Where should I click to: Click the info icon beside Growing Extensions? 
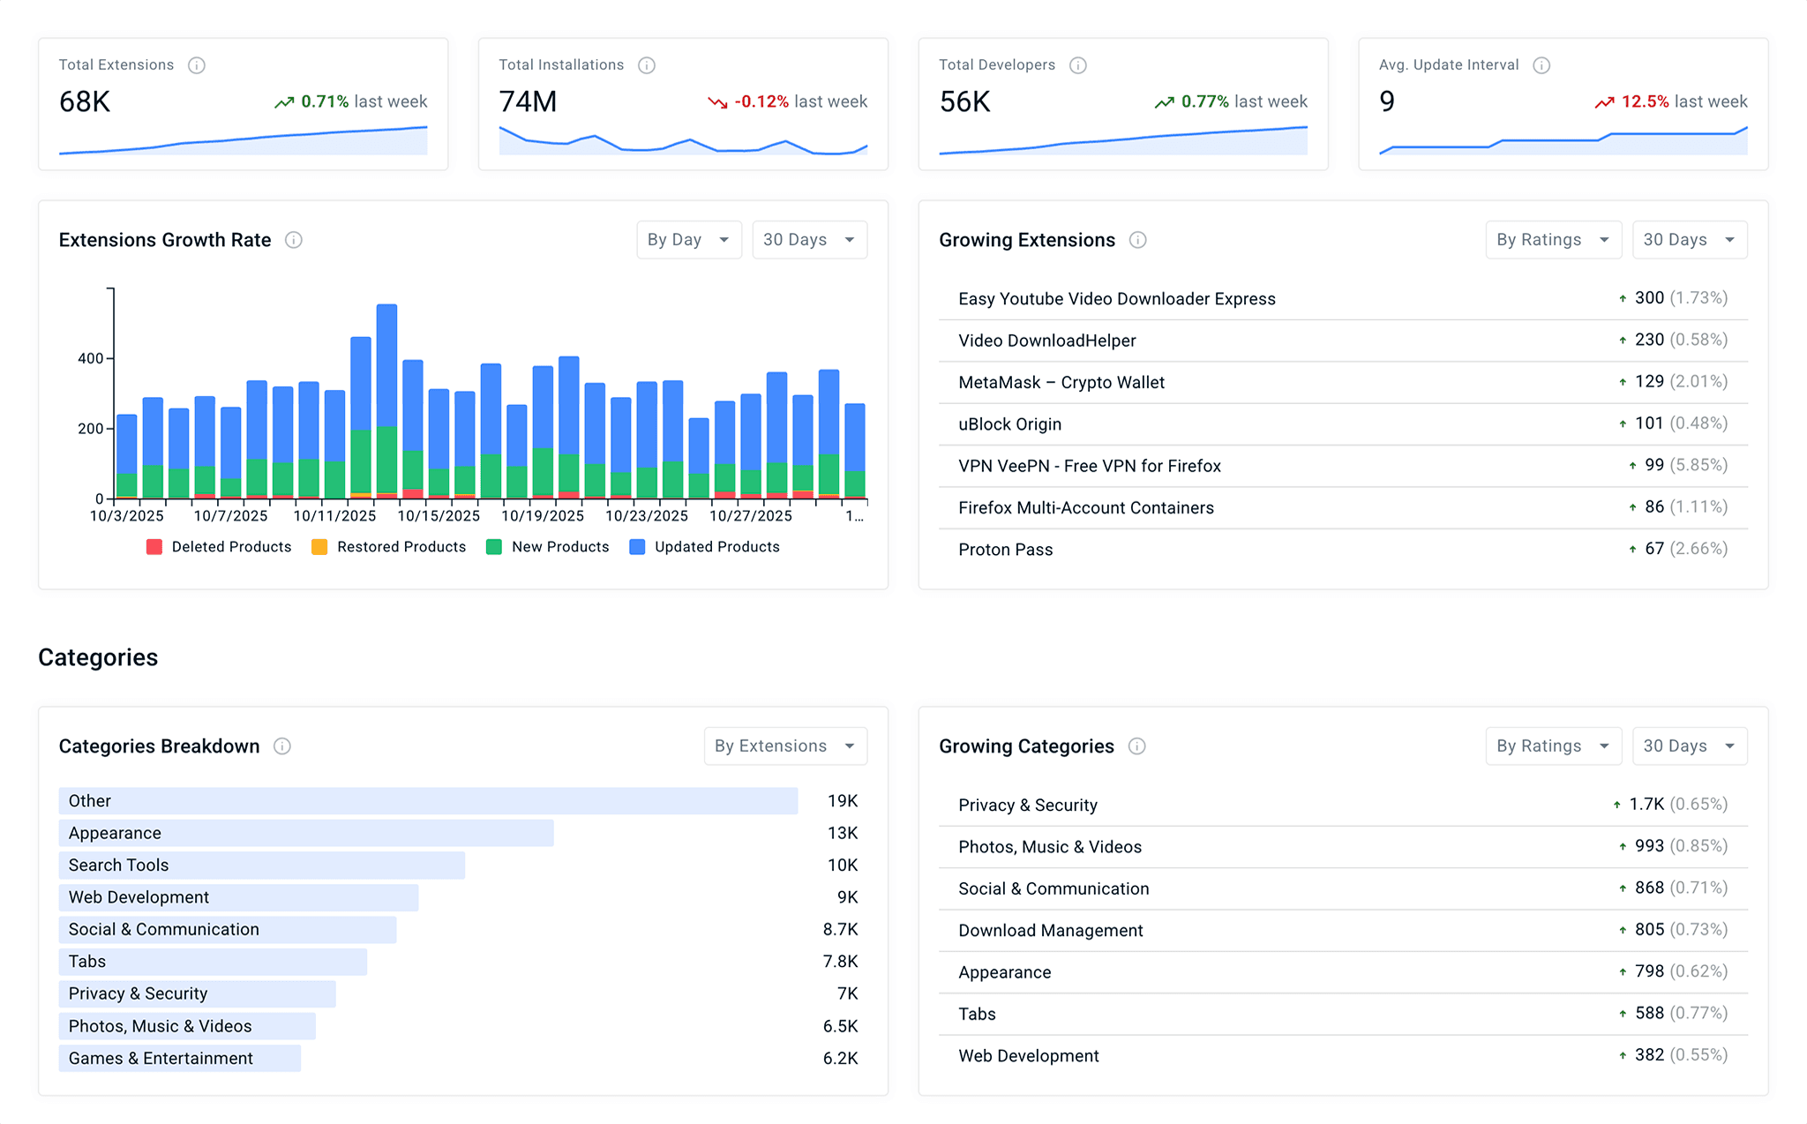point(1138,239)
